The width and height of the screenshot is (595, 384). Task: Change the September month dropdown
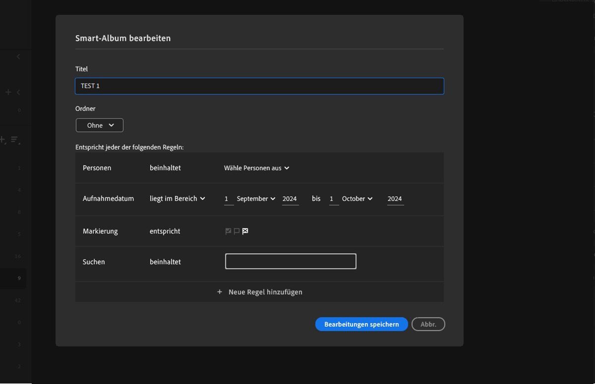click(x=256, y=198)
